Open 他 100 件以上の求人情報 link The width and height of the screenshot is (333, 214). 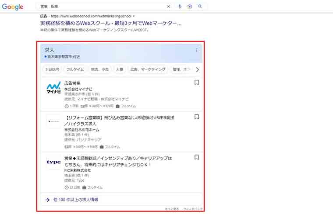click(x=76, y=200)
